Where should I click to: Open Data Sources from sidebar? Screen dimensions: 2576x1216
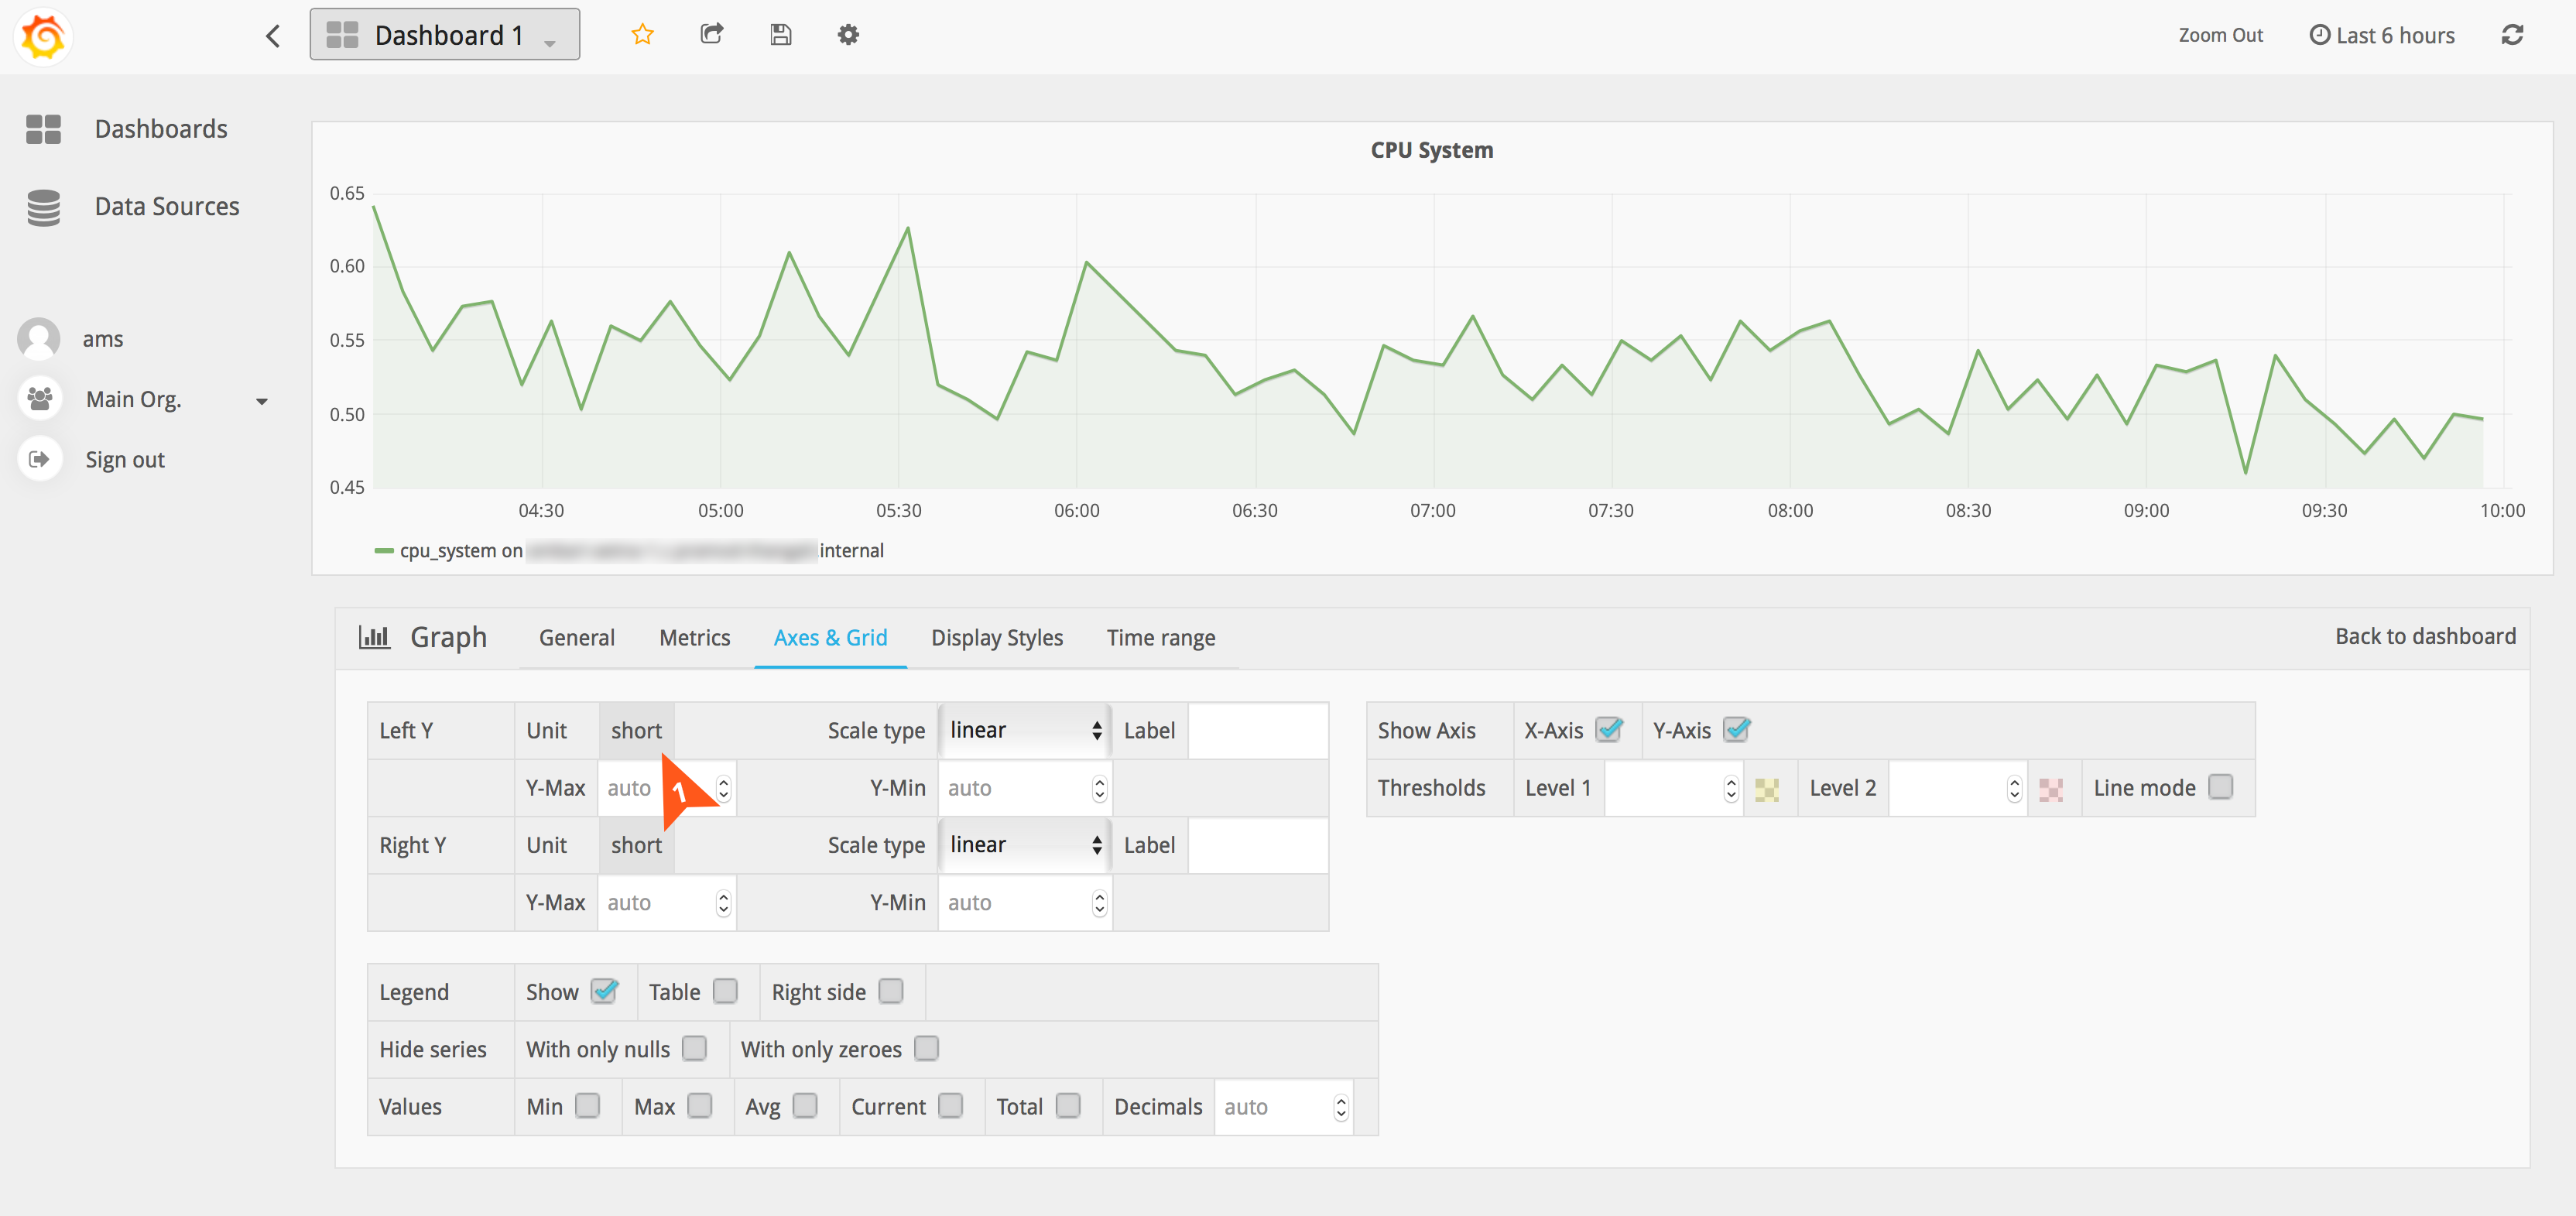coord(166,206)
